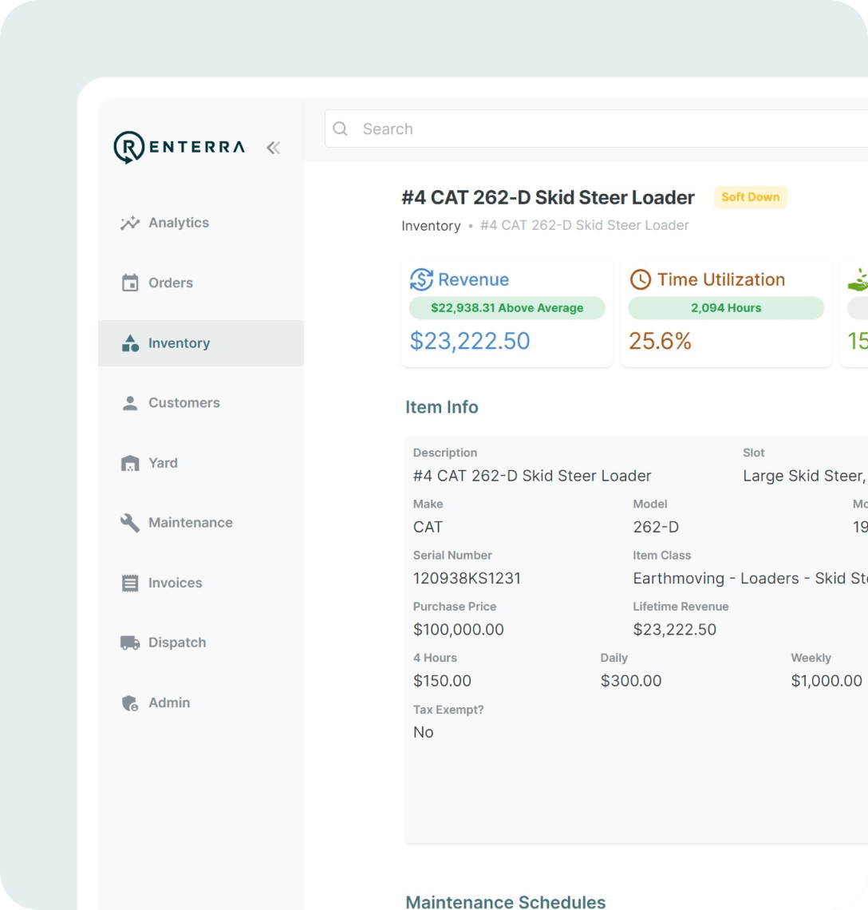The height and width of the screenshot is (910, 868).
Task: Select the 2,094 Hours utilization bar
Action: pyautogui.click(x=725, y=308)
